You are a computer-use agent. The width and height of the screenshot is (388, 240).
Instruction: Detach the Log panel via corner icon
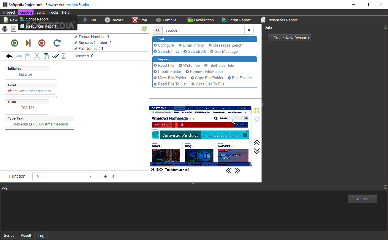[x=385, y=187]
